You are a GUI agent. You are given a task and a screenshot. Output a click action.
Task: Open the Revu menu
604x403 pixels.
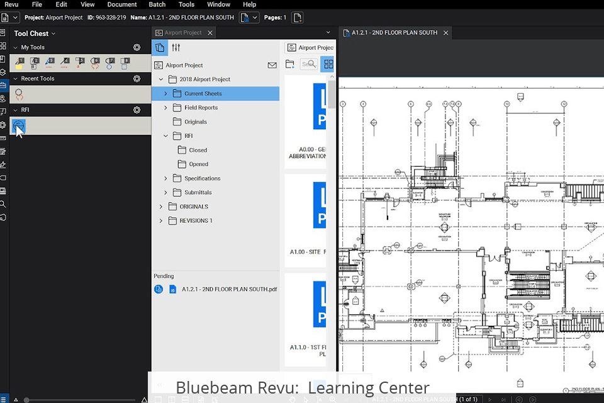click(11, 4)
